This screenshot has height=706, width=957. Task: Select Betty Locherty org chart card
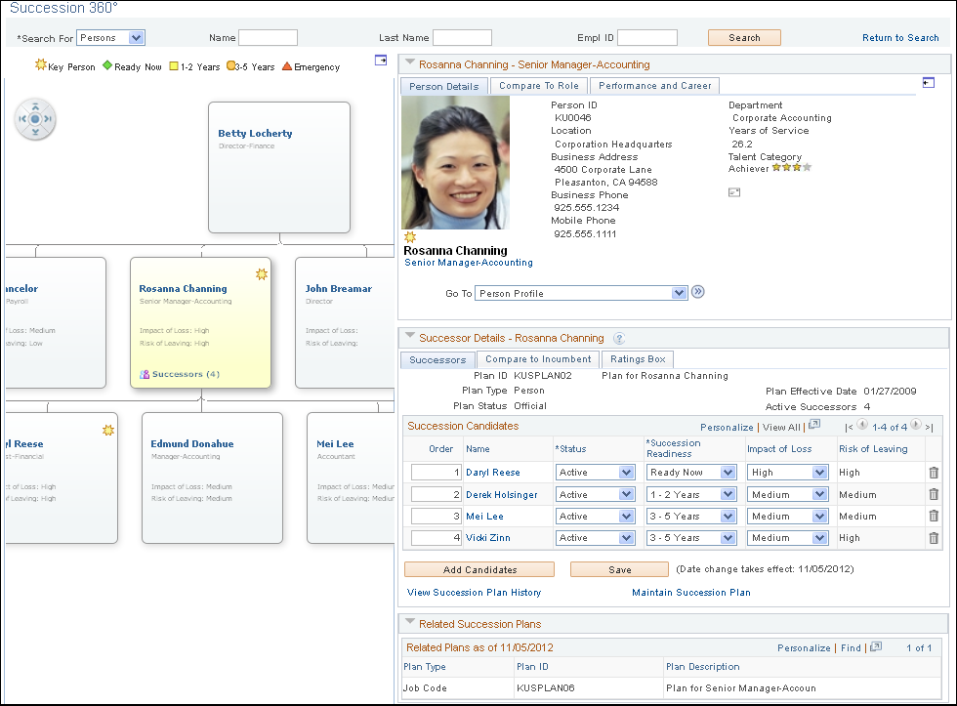(279, 167)
